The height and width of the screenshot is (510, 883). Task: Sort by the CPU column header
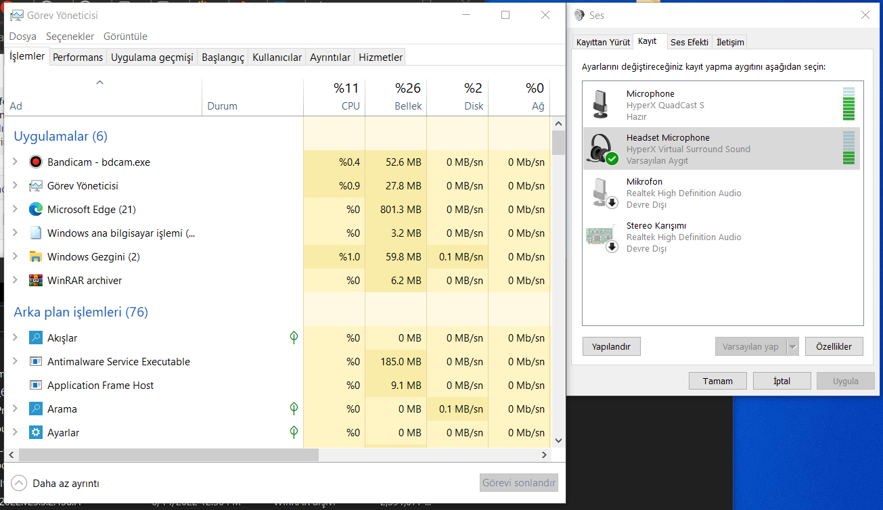(334, 97)
